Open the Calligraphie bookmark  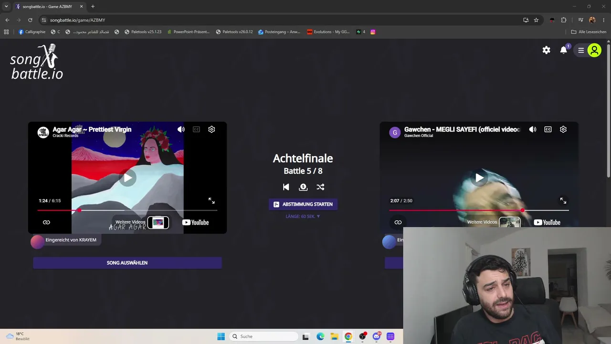coord(32,32)
